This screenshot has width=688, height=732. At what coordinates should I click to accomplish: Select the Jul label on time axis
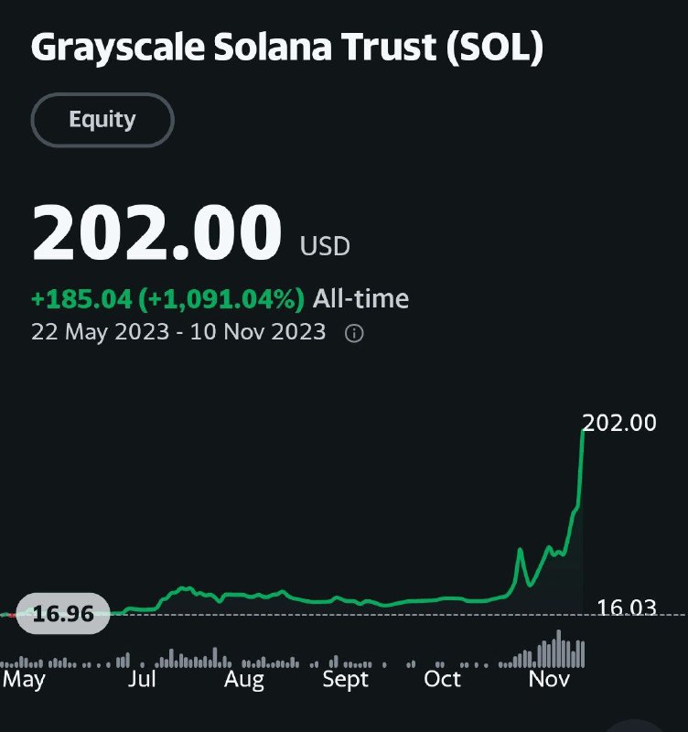click(142, 679)
